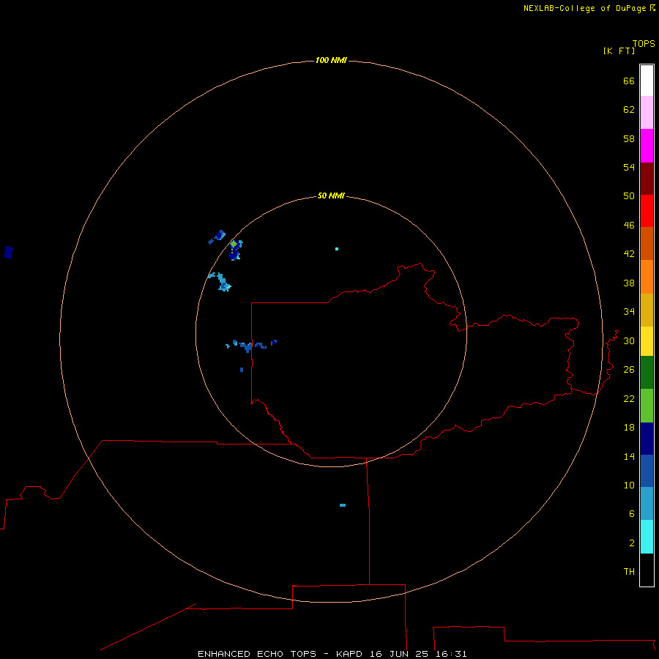659x659 pixels.
Task: Click the 18 legend value
Action: pyautogui.click(x=629, y=427)
